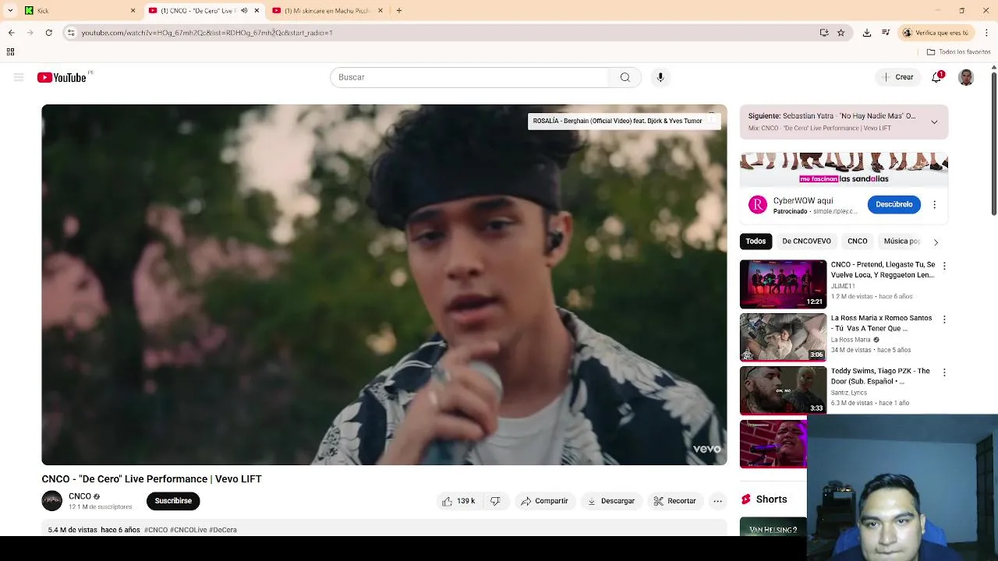The image size is (998, 561).
Task: Open more actions ellipsis under video
Action: 718,501
